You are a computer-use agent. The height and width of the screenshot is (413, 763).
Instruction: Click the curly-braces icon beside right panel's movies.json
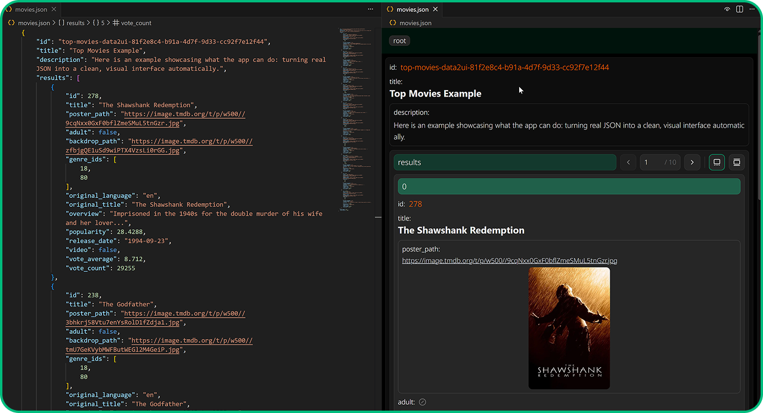click(x=393, y=23)
